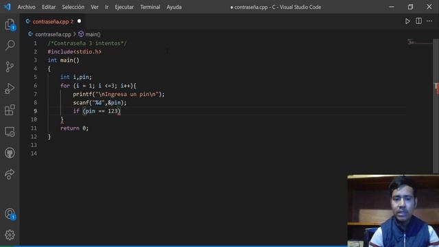Restore down the VS Code window
The height and width of the screenshot is (247, 439).
pyautogui.click(x=410, y=7)
